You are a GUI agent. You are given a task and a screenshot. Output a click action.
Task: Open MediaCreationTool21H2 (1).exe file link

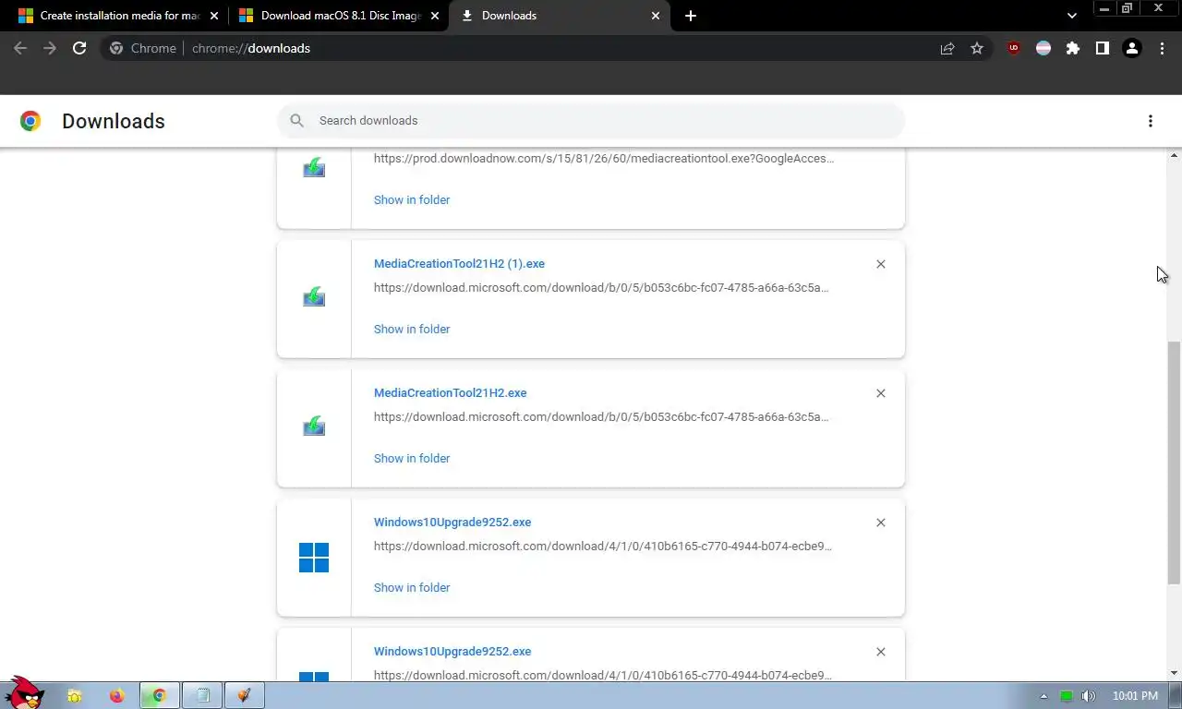click(459, 263)
